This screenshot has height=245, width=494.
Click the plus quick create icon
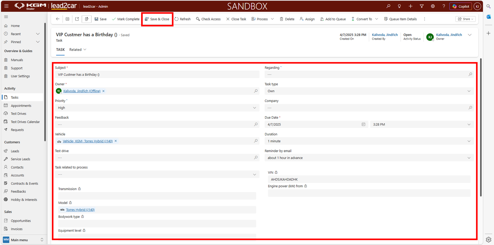410,6
